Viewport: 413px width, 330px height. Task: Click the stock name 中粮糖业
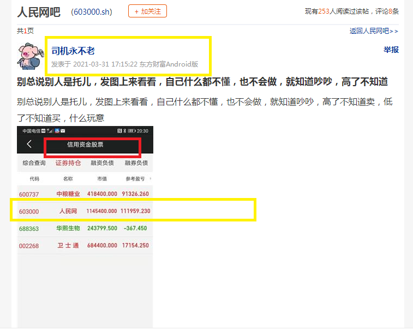click(x=68, y=194)
